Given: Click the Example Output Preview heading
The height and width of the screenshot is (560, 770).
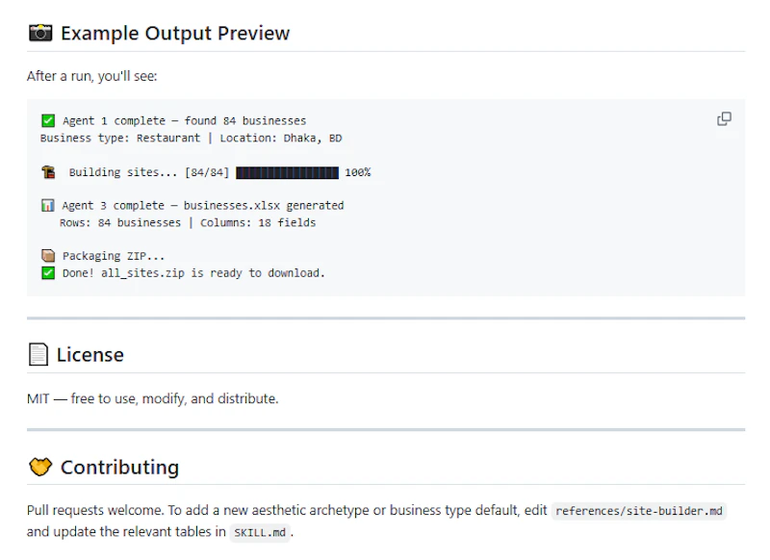Looking at the screenshot, I should (x=175, y=34).
